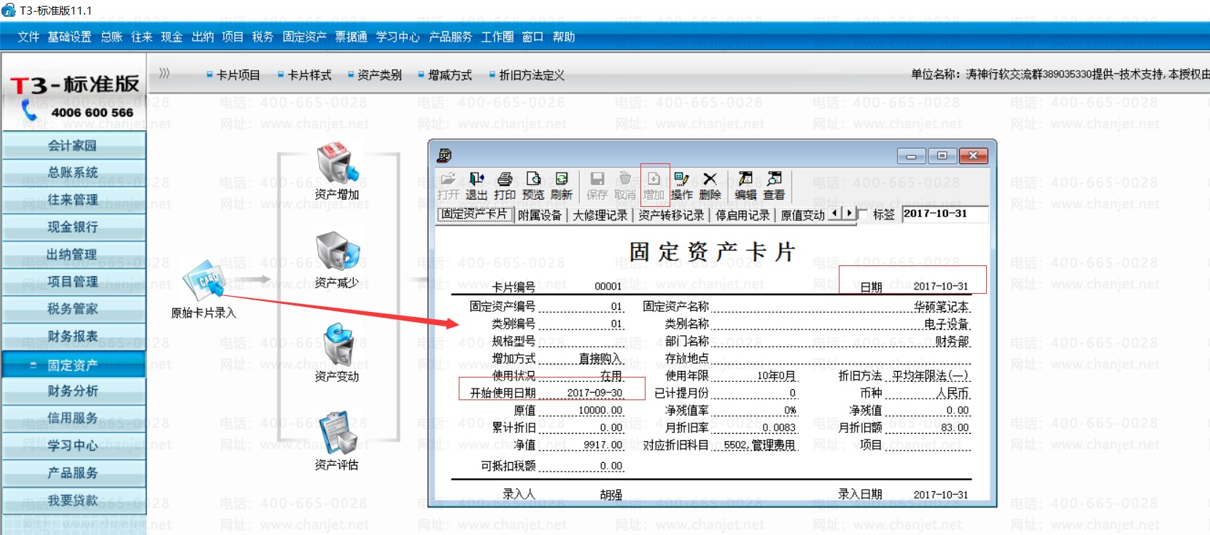Click the 删除 (Delete) toolbar icon
Screen dimensions: 1210x535
pyautogui.click(x=710, y=187)
